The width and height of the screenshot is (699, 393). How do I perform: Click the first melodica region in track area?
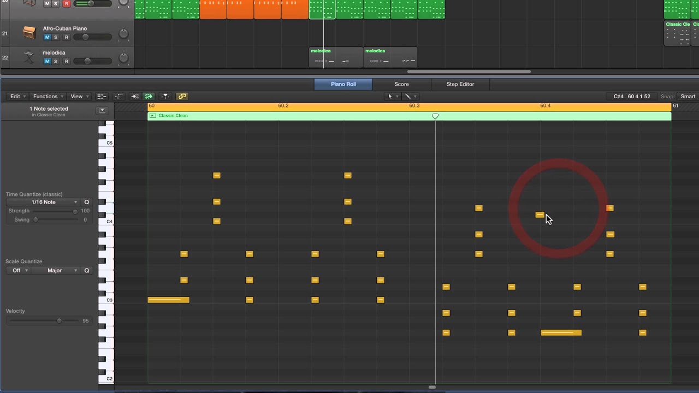336,57
